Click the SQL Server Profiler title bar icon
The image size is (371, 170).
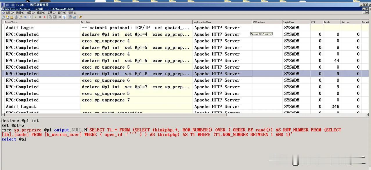pos(3,9)
